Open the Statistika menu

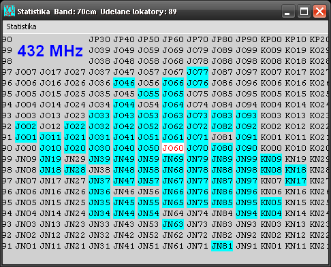coord(21,26)
